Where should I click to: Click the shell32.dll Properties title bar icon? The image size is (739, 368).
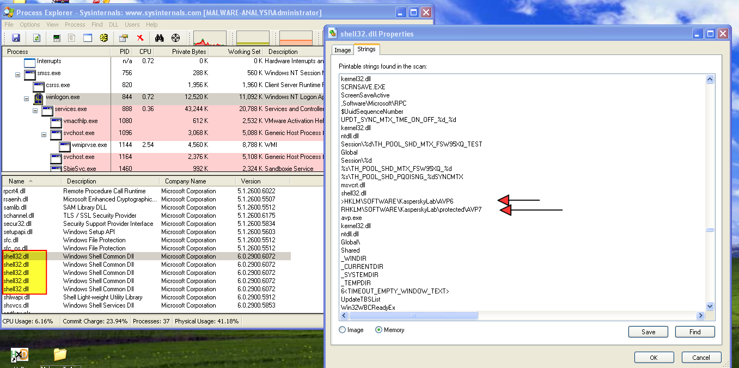[333, 34]
